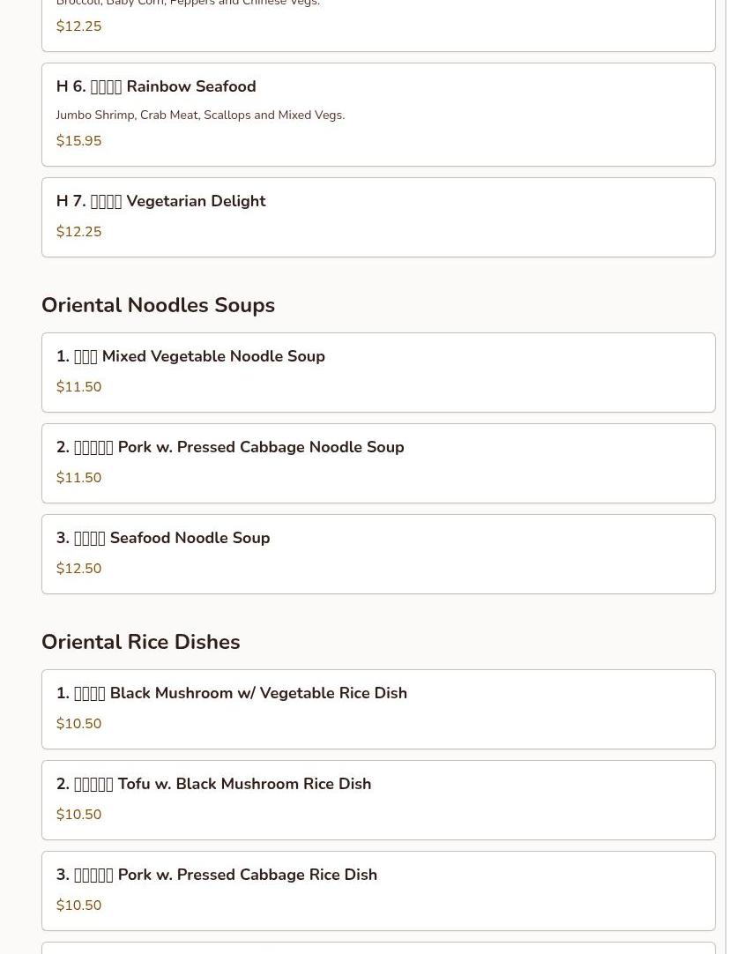
Task: Click the $12.25 price above Rainbow Seafood
Action: click(x=78, y=26)
